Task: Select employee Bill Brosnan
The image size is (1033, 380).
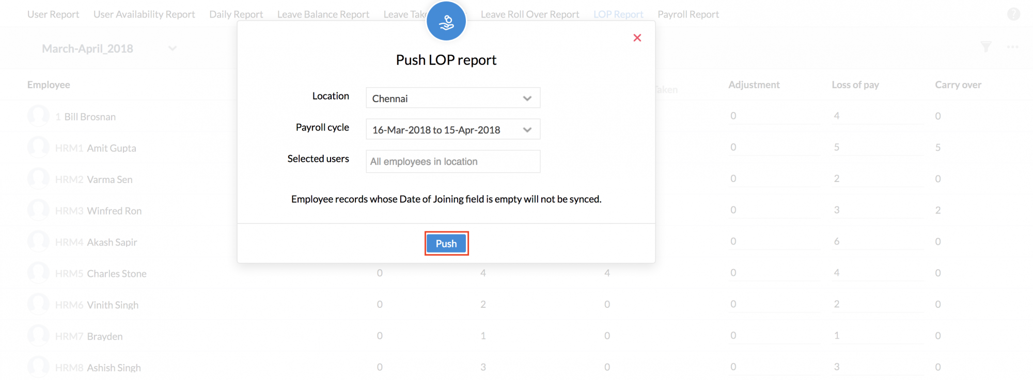Action: coord(90,117)
